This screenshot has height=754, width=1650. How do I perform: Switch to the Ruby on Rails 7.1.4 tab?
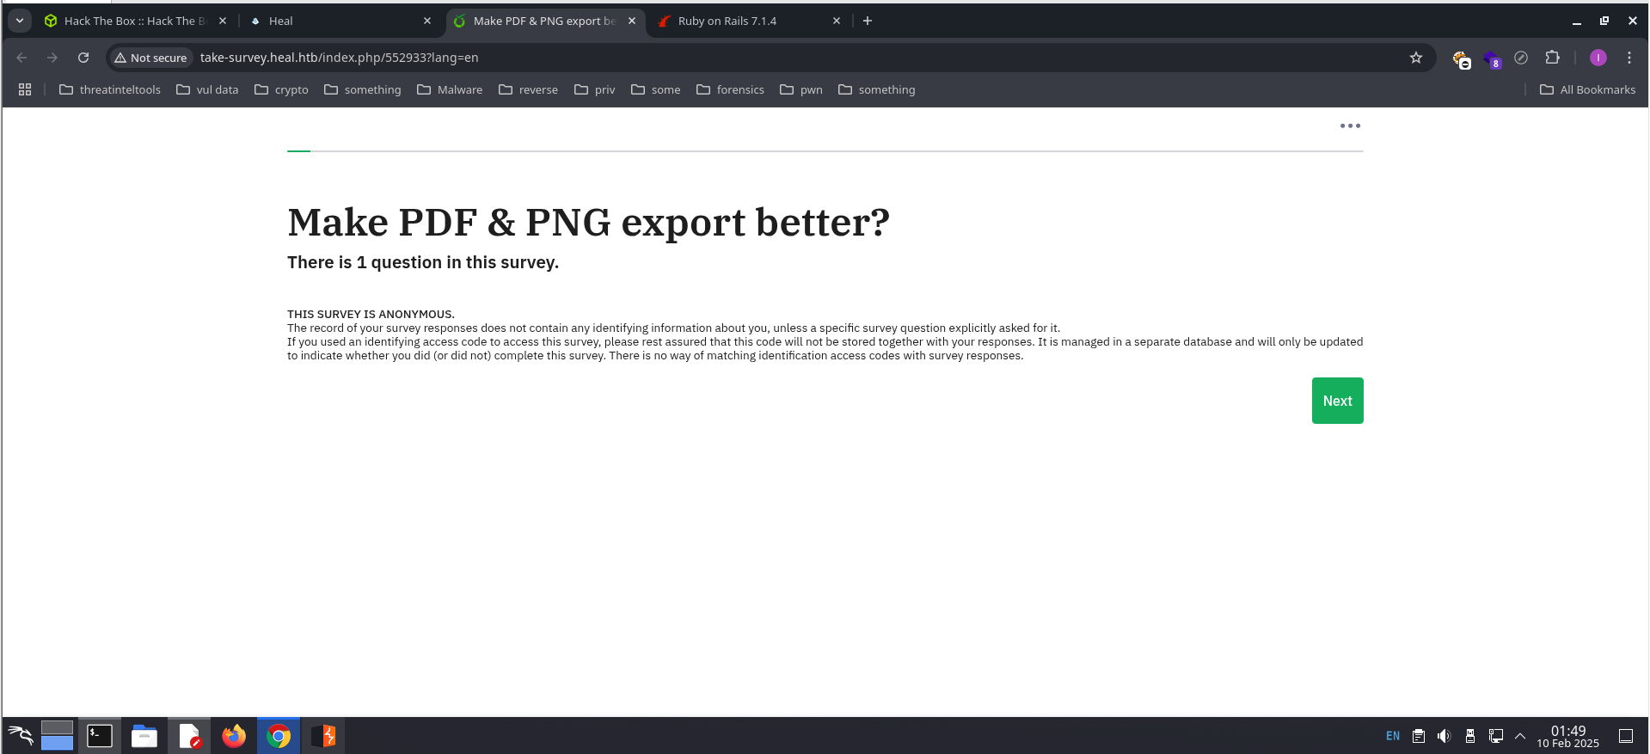739,21
